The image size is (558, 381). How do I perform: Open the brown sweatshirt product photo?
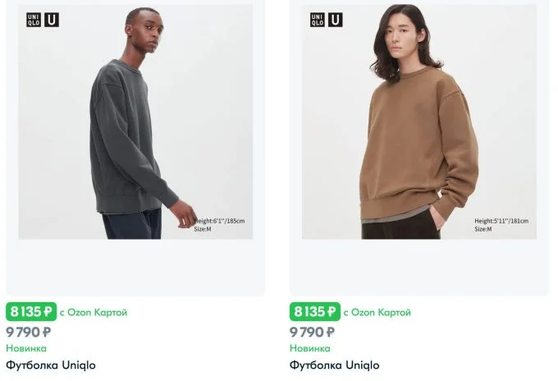click(419, 122)
